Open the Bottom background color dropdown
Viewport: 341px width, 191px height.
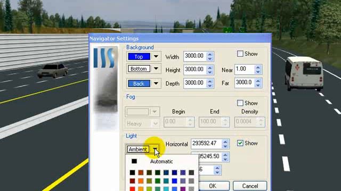156,68
